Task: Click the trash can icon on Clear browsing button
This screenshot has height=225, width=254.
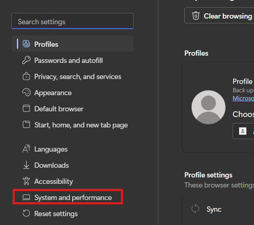Action: (x=196, y=16)
